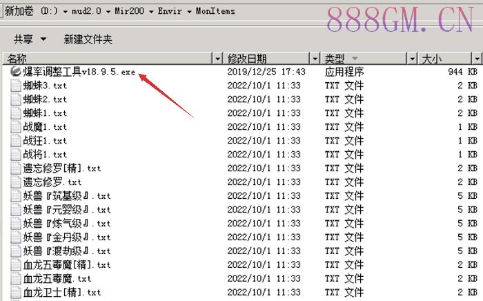The width and height of the screenshot is (483, 301).
Task: Expand breadcrumb arrow after mud2.0
Action: (108, 12)
